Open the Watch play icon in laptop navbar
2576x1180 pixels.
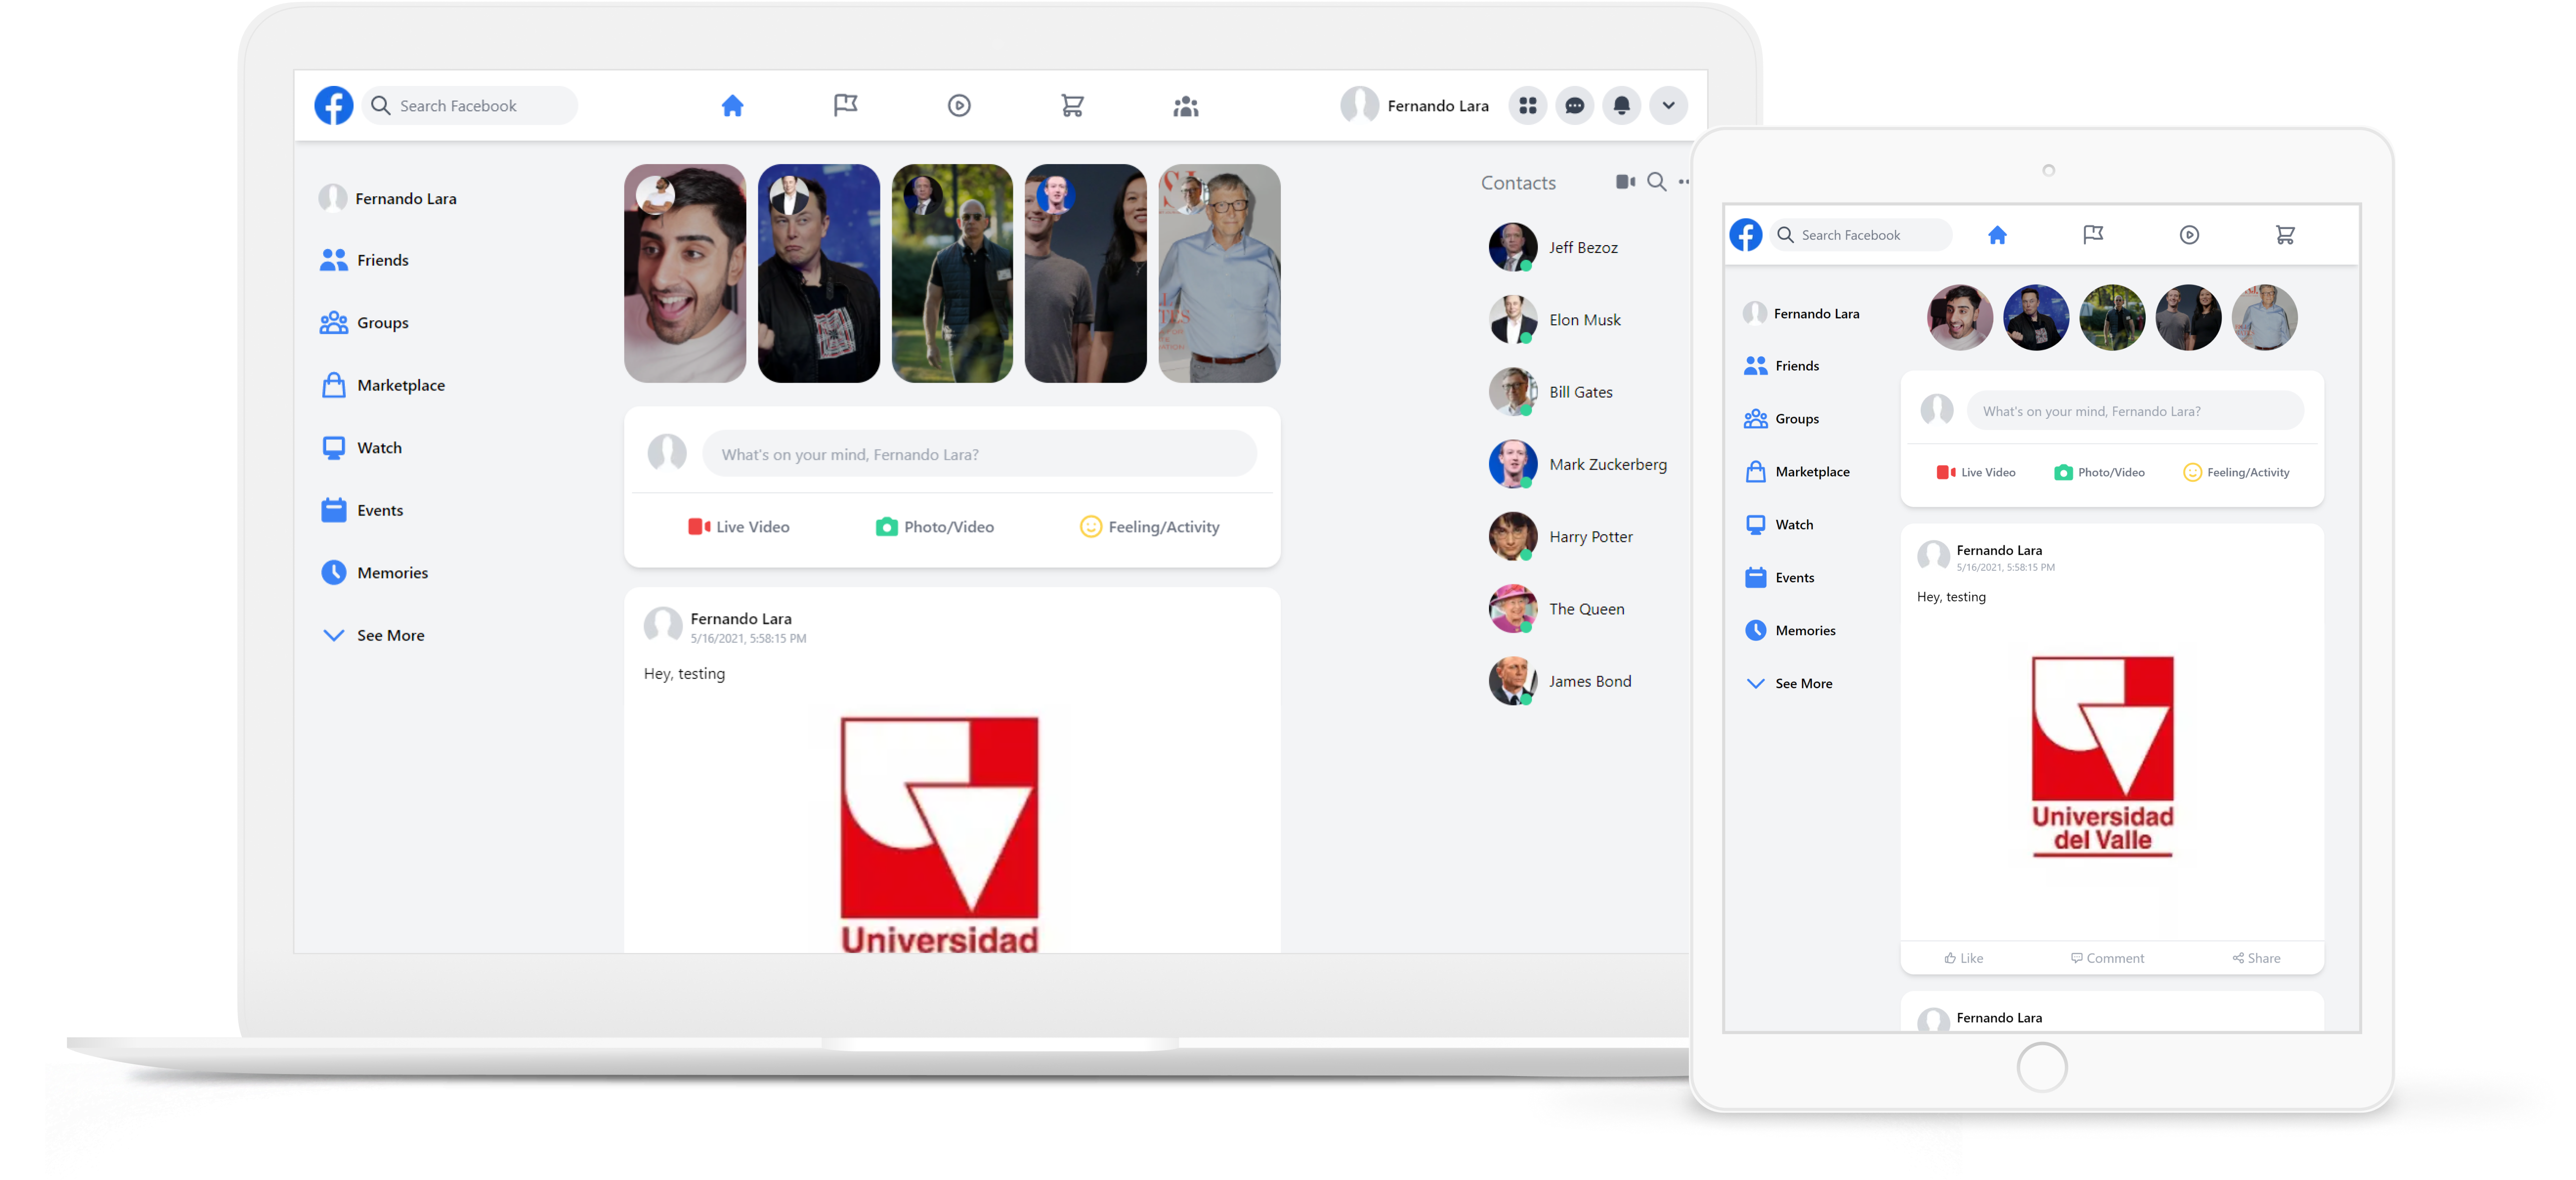[x=959, y=105]
